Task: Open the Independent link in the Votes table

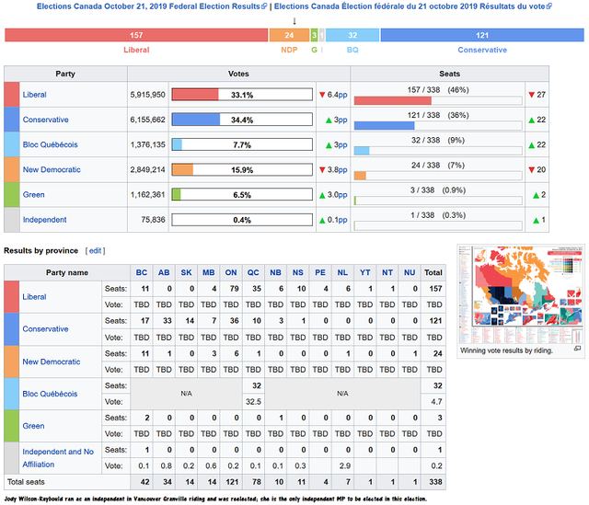Action: click(x=44, y=220)
